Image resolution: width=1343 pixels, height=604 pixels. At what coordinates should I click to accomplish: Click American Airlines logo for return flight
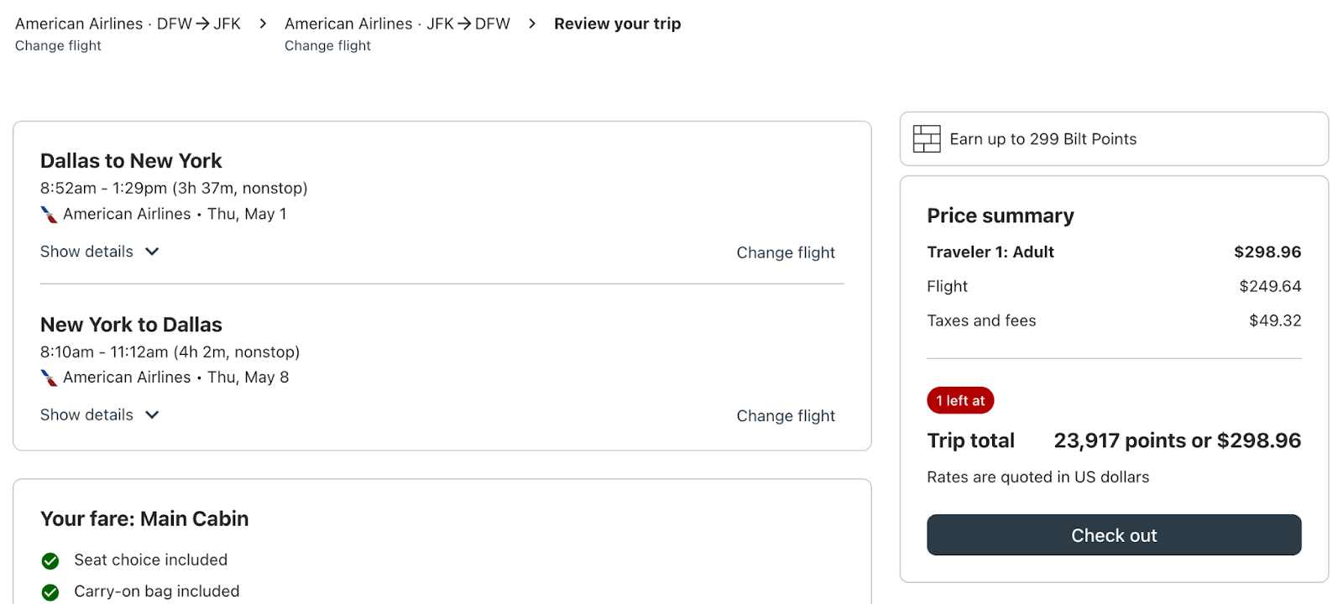[x=50, y=378]
